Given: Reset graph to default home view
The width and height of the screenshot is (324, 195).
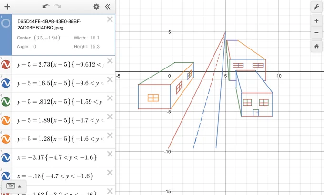Looking at the screenshot, I should coord(316,46).
